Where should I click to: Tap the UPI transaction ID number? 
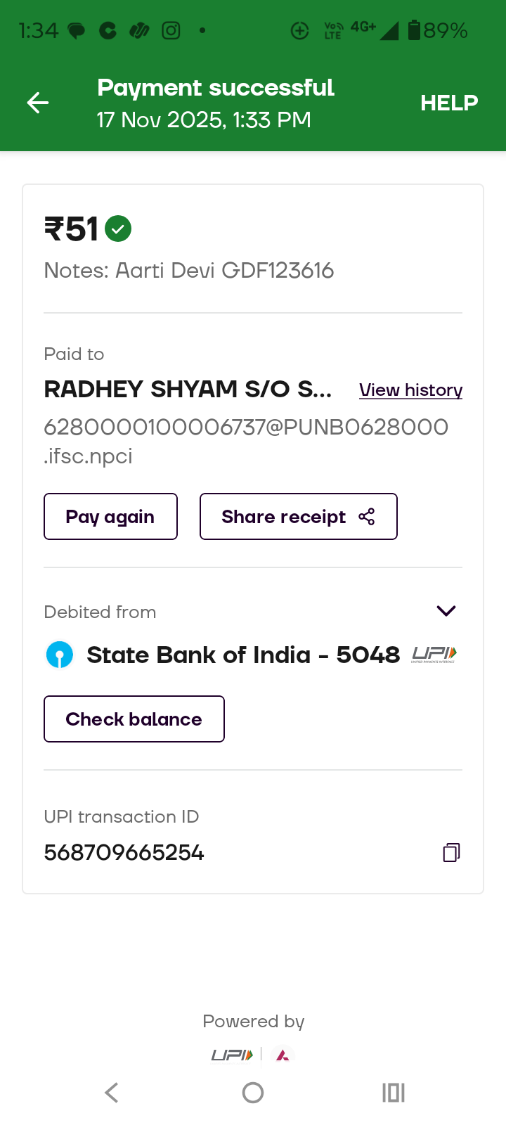tap(124, 852)
